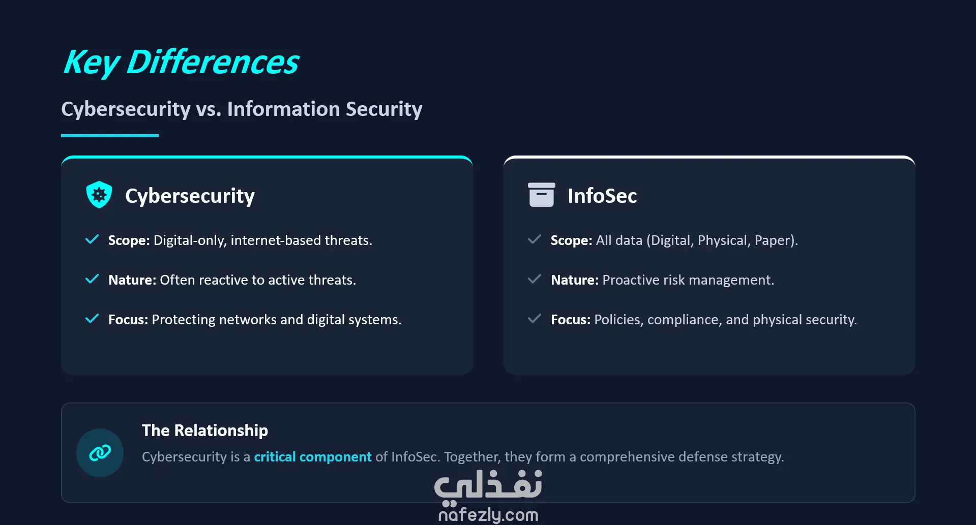
Task: Click the Cybersecurity vs. Information Security subtitle
Action: coord(242,109)
